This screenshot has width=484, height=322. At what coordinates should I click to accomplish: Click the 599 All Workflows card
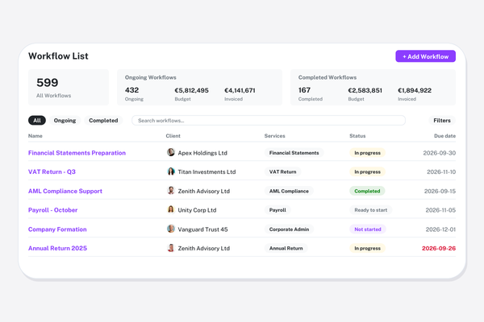click(69, 88)
